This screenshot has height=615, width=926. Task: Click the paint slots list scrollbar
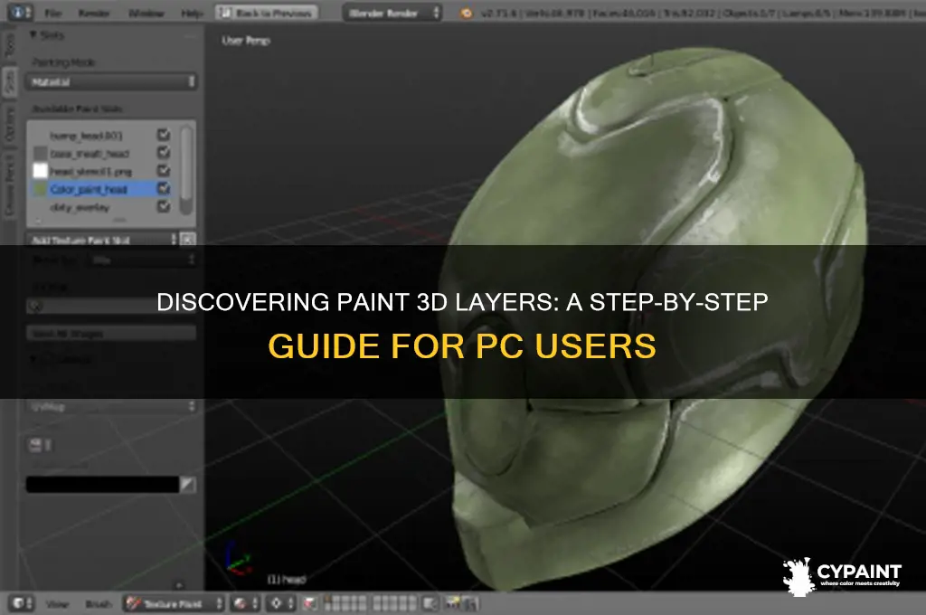(x=186, y=170)
